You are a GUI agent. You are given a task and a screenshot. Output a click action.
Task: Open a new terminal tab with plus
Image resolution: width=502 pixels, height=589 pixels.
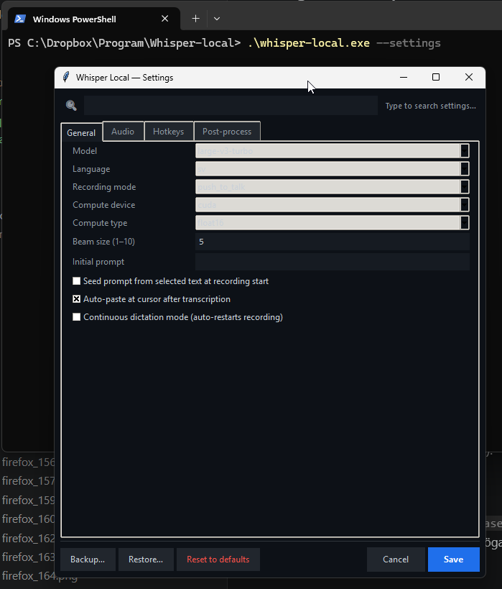tap(195, 19)
